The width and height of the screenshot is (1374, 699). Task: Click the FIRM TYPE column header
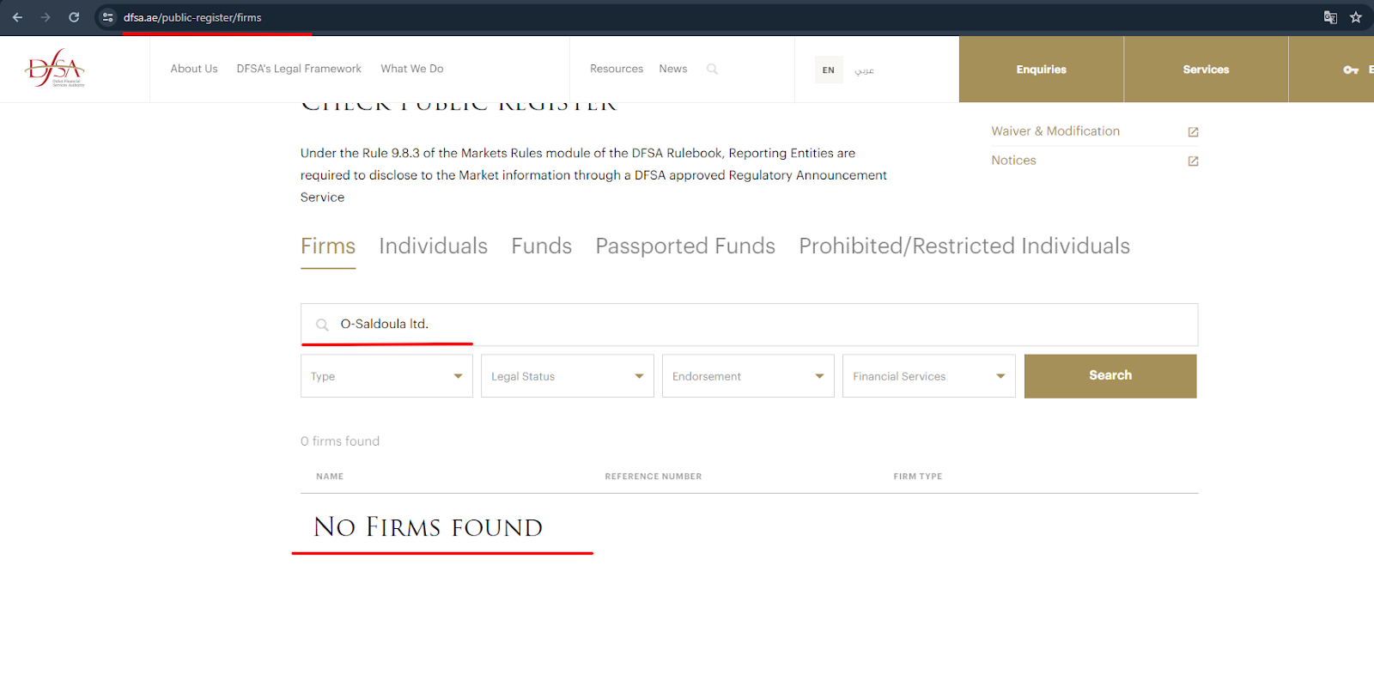(918, 477)
